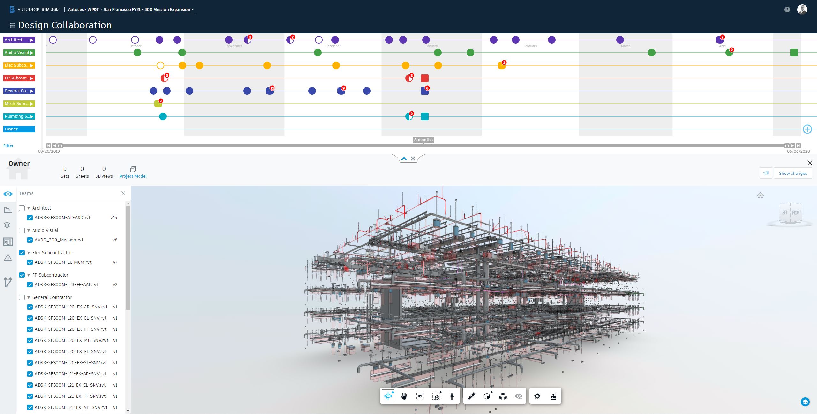Click the Autodesk WP&T breadcrumb link
This screenshot has width=817, height=414.
(83, 10)
